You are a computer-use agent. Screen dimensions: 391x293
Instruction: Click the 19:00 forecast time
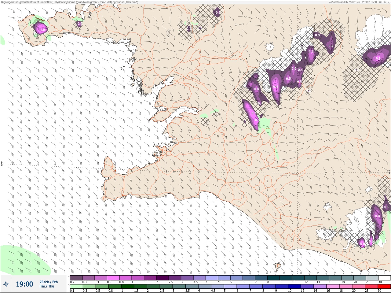click(x=24, y=284)
